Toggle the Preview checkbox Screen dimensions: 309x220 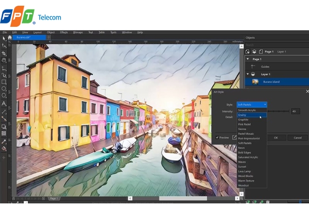217,137
